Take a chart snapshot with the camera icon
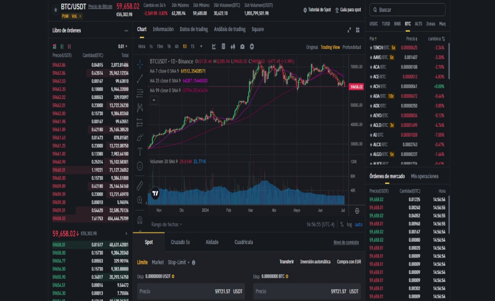The image size is (495, 301). pos(242,46)
